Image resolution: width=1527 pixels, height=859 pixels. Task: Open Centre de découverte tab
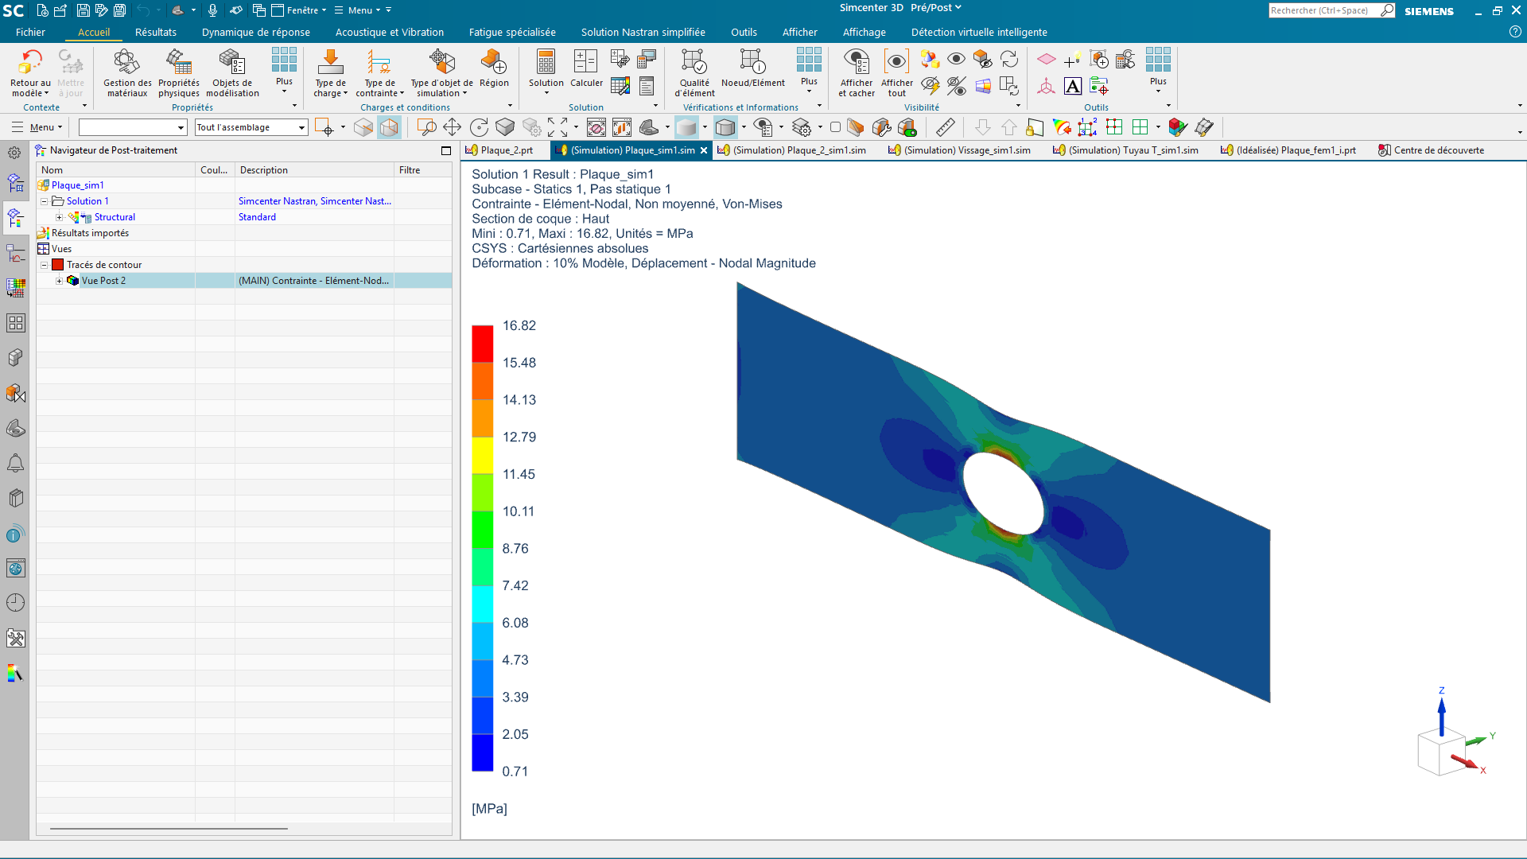[x=1432, y=150]
